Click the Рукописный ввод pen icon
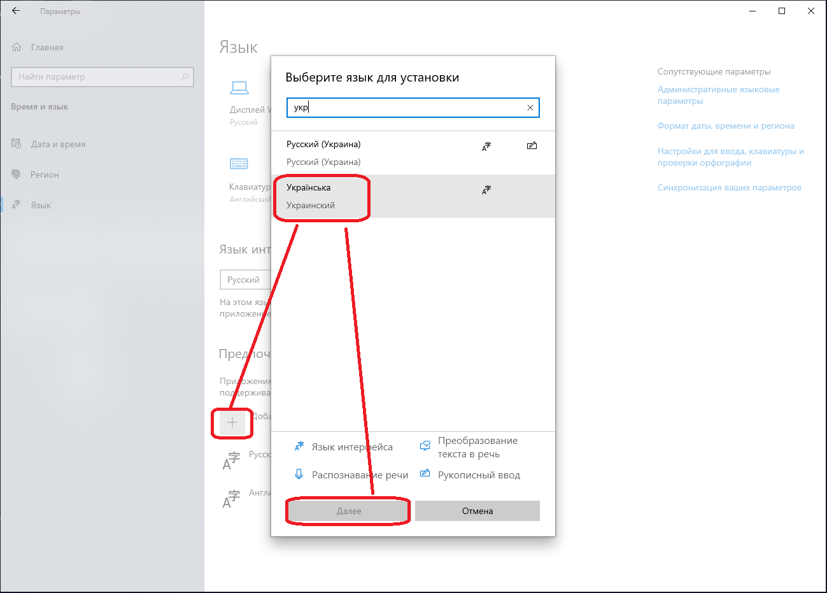Screen dimensions: 827x593 425,473
